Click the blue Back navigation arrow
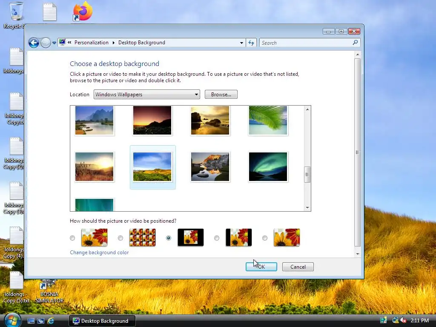 click(x=34, y=43)
